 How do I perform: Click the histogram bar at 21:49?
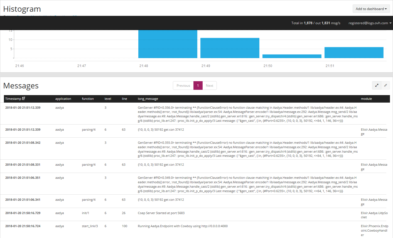(x=230, y=48)
